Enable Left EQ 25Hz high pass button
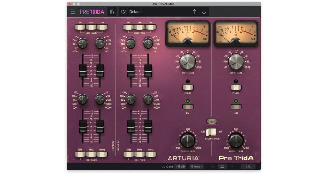 click(80, 154)
